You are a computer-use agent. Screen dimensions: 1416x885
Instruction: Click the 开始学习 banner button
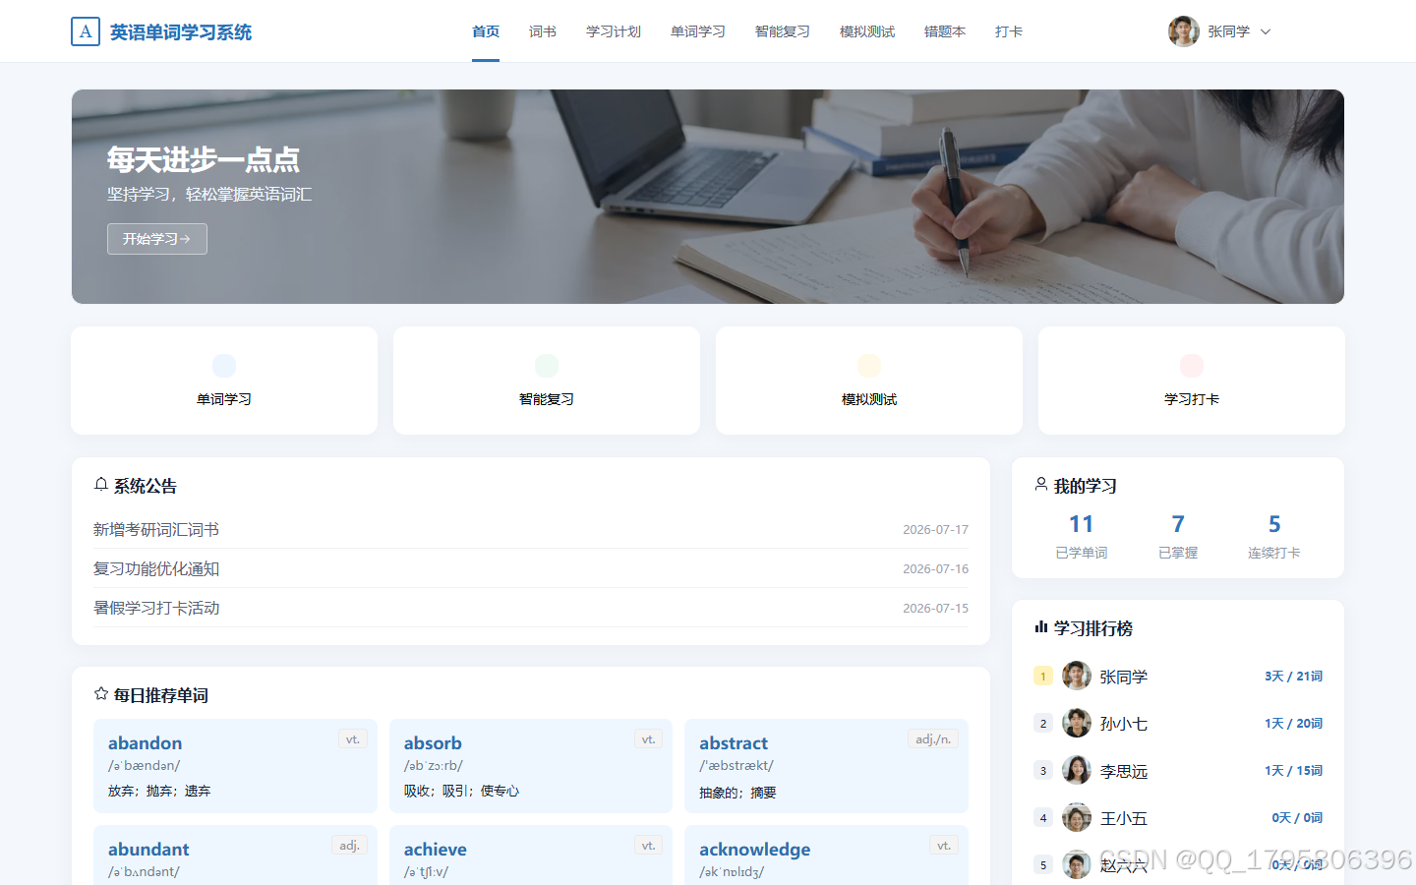pos(157,239)
